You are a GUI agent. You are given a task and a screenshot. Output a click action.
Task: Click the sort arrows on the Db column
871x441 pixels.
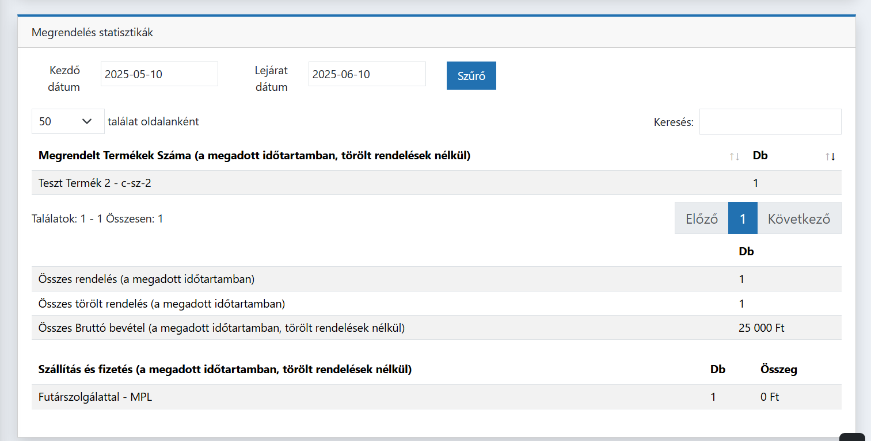pos(830,156)
